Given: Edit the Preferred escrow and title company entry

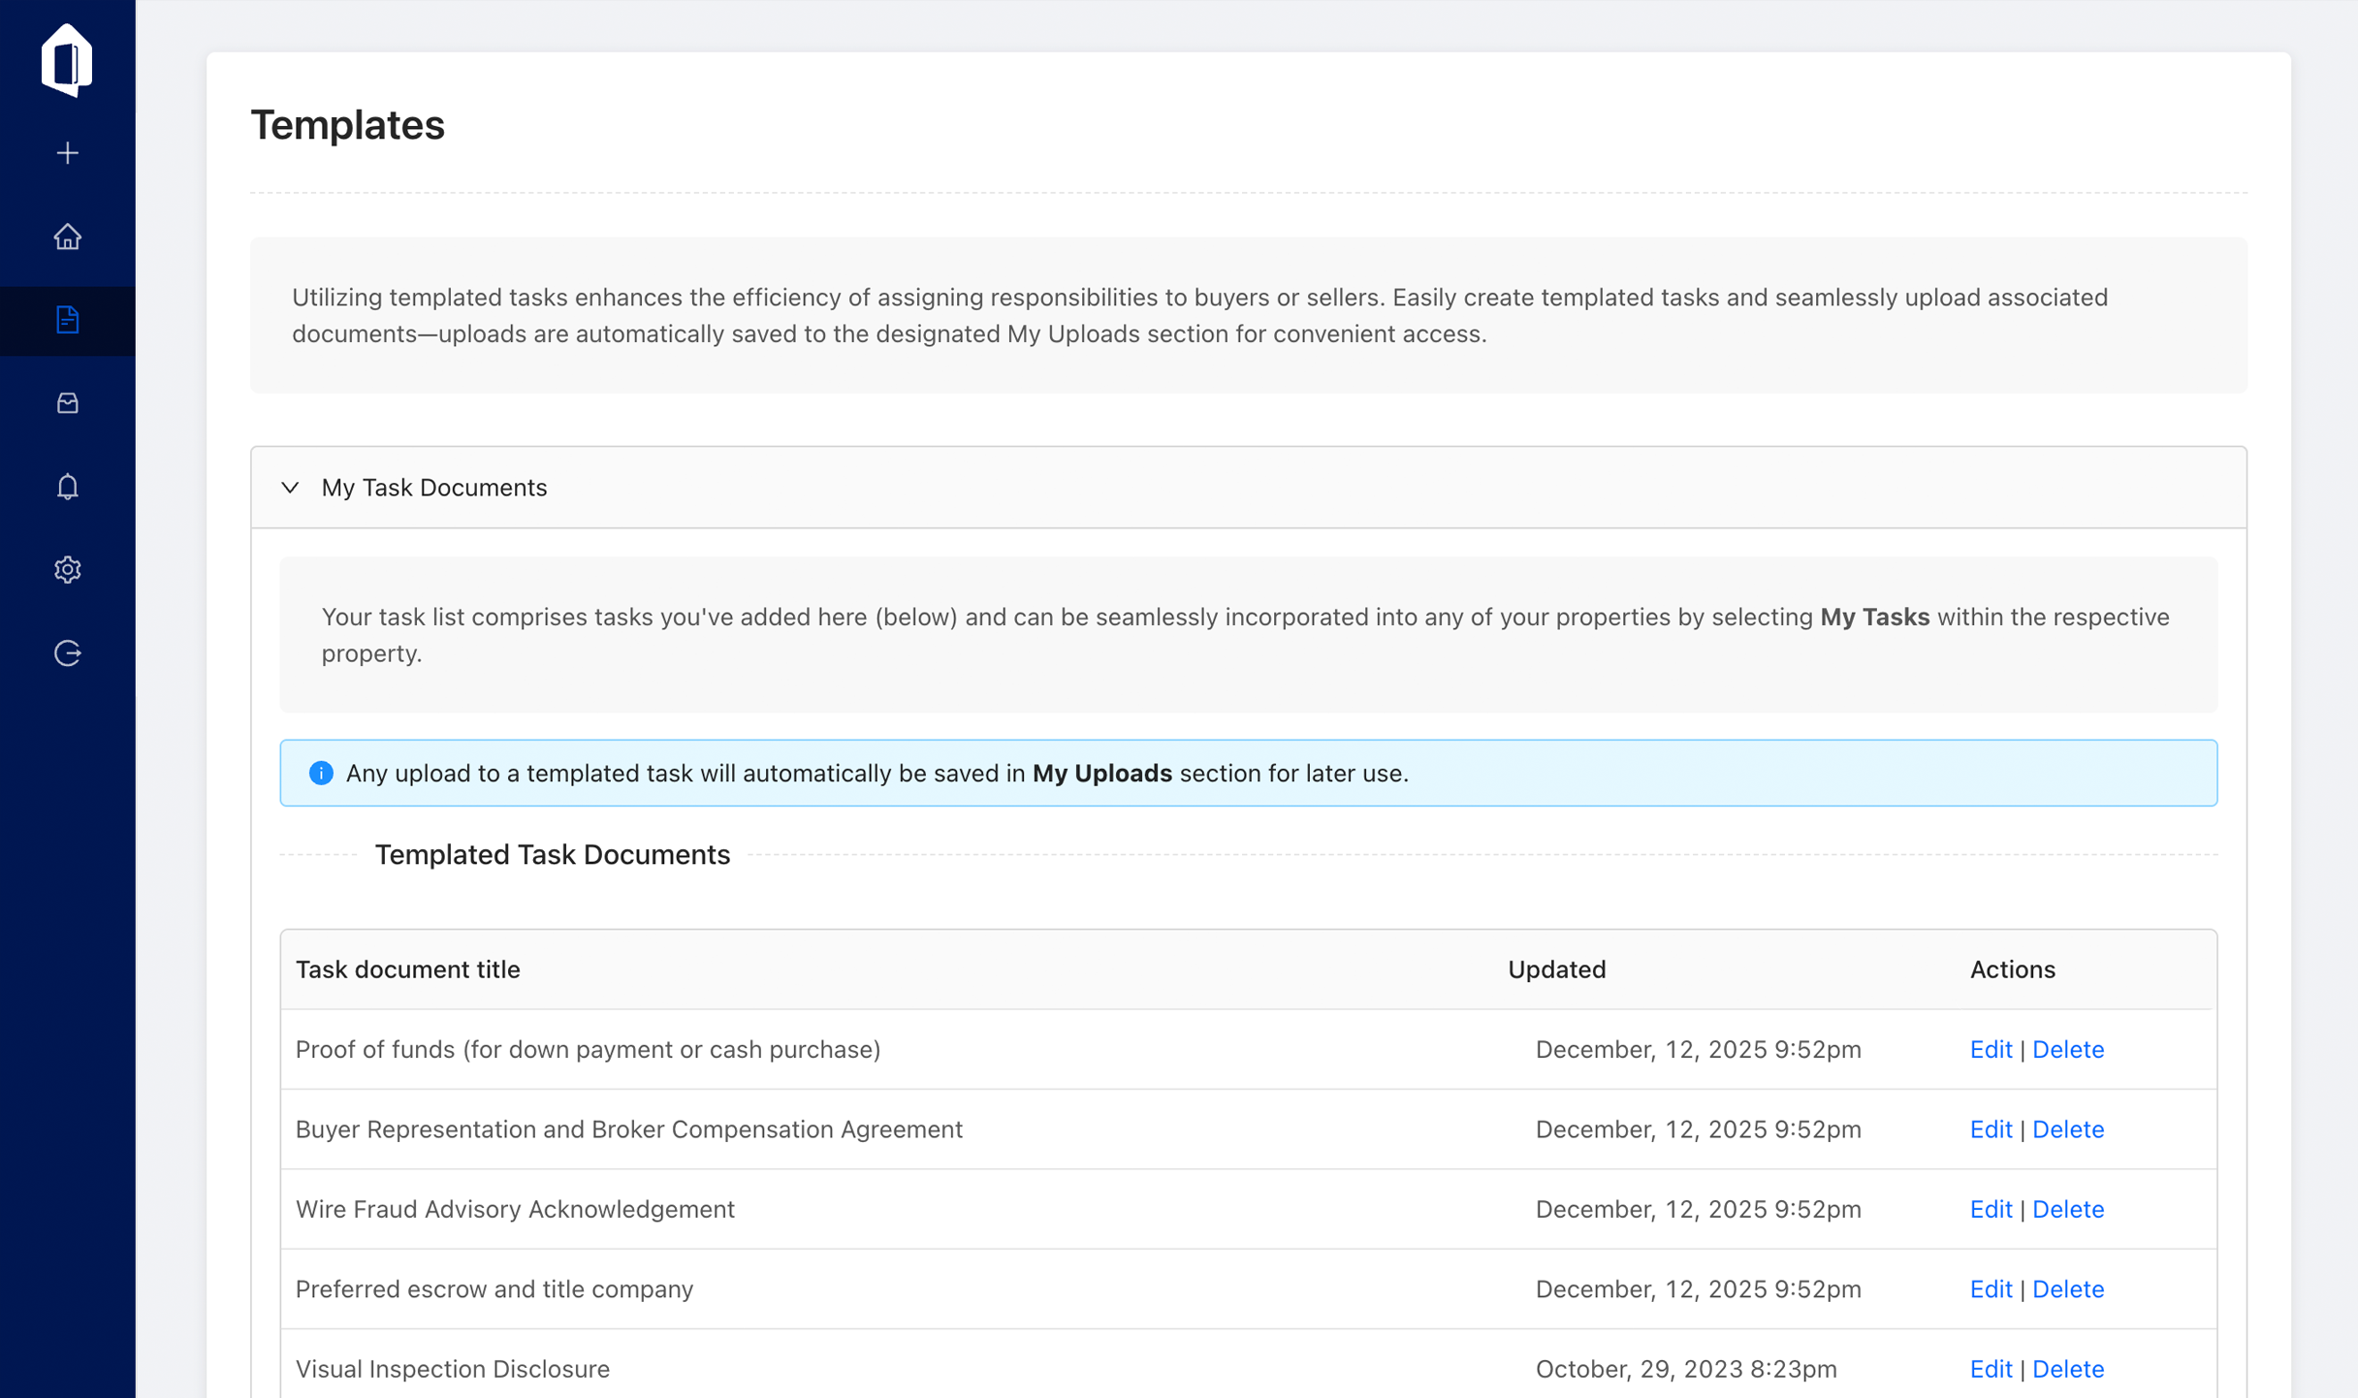Looking at the screenshot, I should click(x=1990, y=1288).
